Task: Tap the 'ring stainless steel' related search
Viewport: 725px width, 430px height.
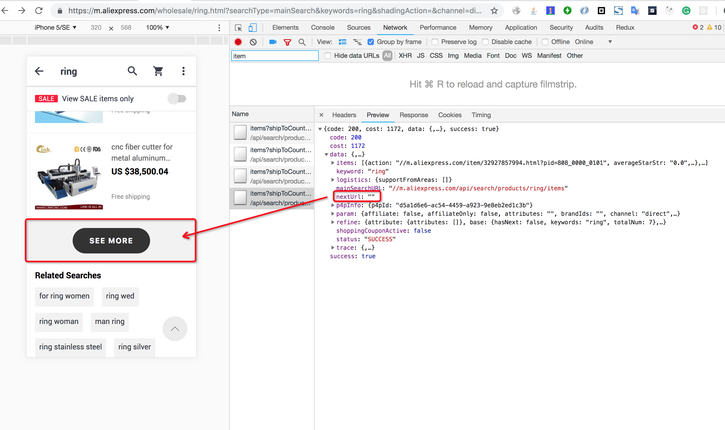Action: click(71, 347)
